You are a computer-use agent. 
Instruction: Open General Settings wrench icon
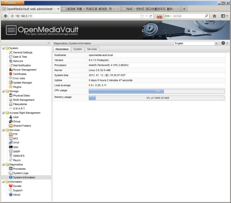[x=11, y=52]
